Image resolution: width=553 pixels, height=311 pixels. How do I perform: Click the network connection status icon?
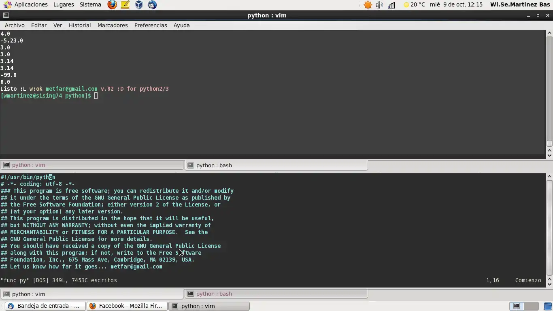click(391, 5)
